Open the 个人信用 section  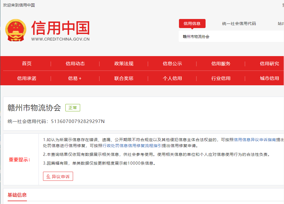tap(172, 78)
